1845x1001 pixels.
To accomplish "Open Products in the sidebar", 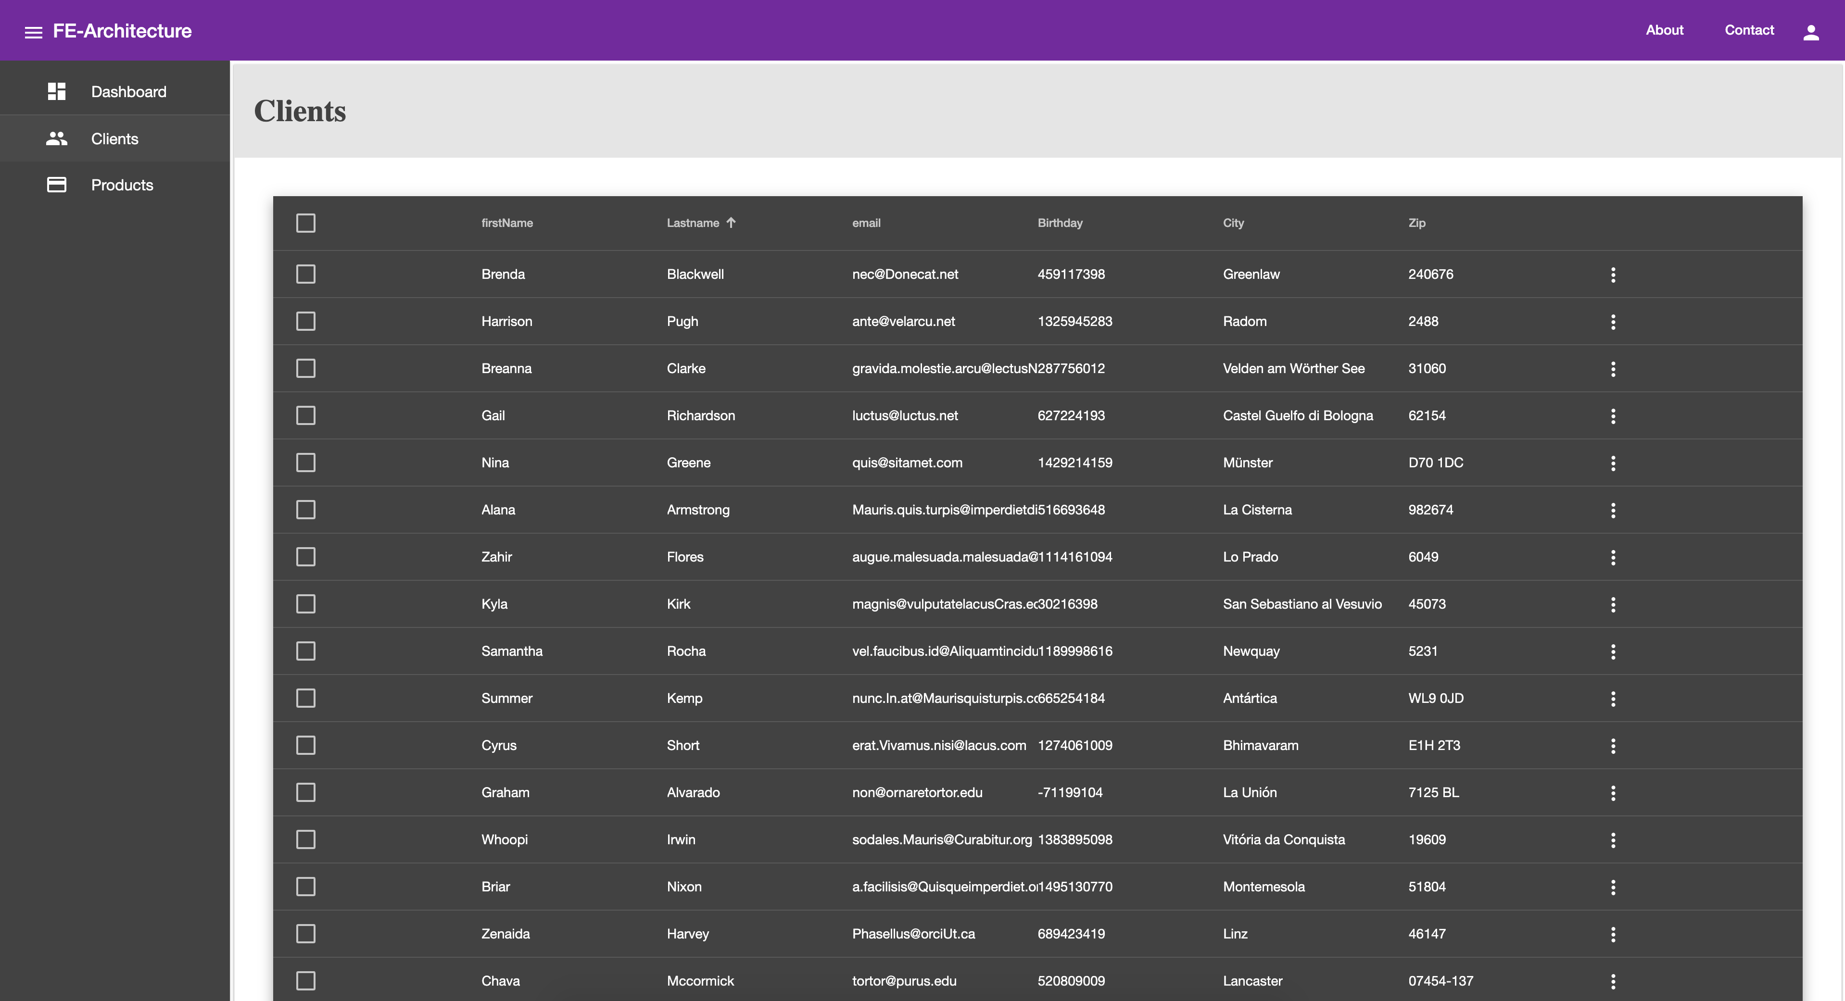I will (114, 185).
